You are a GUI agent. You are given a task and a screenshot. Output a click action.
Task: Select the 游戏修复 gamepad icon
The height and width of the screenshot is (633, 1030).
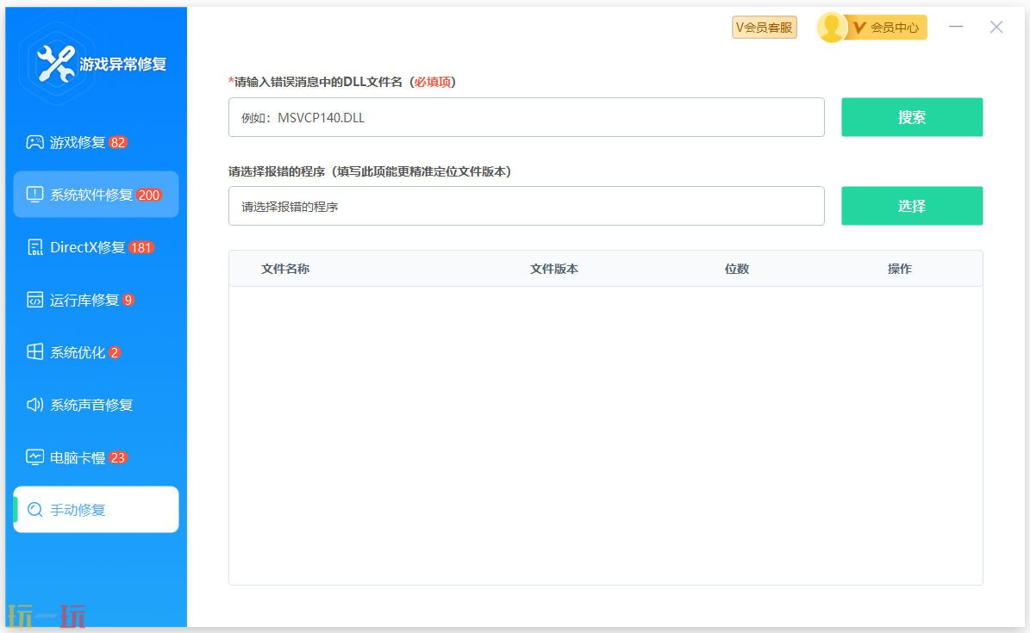click(34, 142)
